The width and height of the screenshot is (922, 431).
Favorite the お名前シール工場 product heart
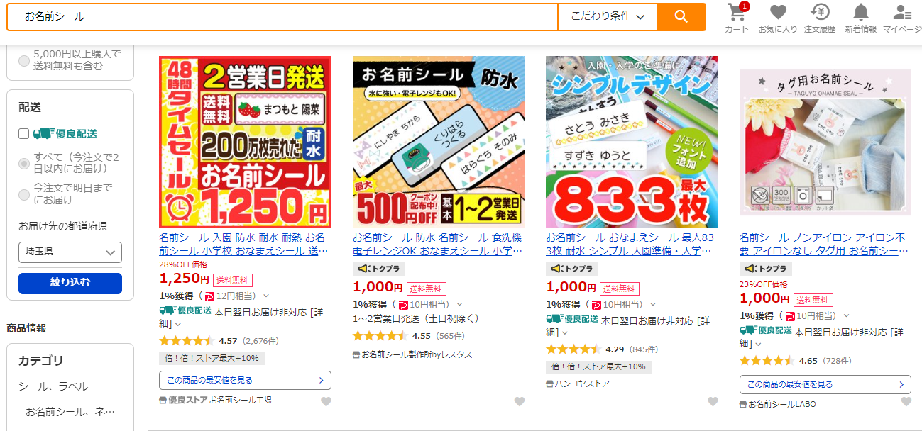pos(326,402)
